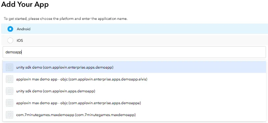
Task: Click app icon beside com.7minutegames.maxdemoapp entry
Action: point(10,115)
